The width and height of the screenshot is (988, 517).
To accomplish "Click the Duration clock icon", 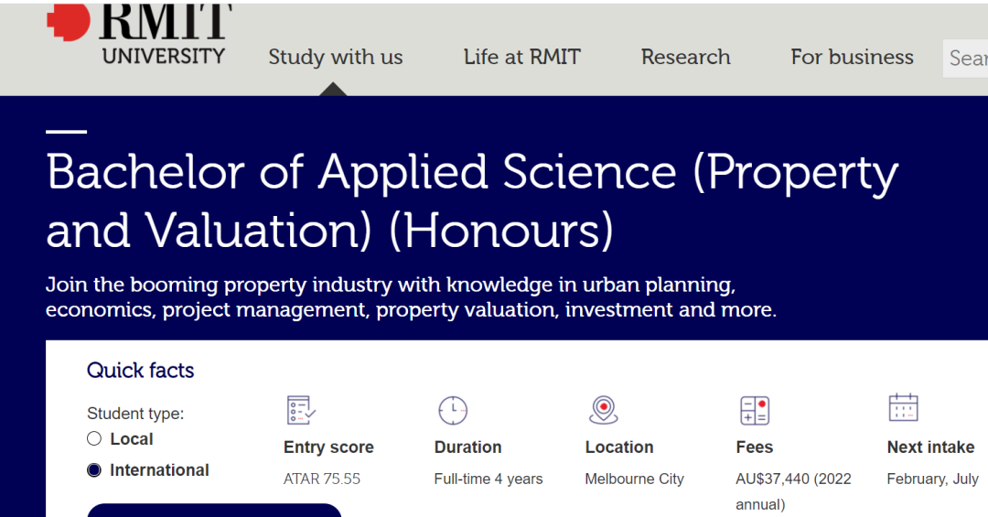I will [452, 410].
